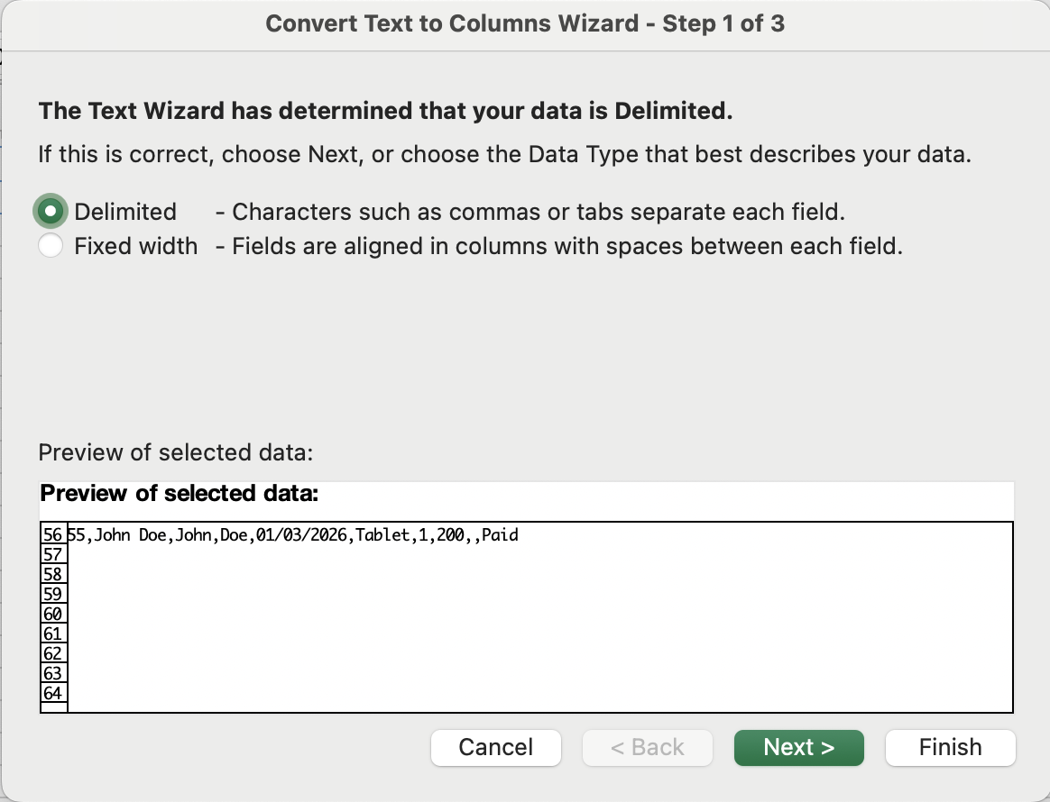Click row number 64 in the preview
Screen dimensions: 1050x802
(53, 694)
